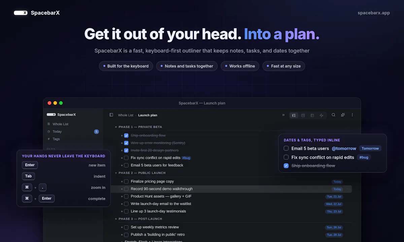Image resolution: width=404 pixels, height=242 pixels.
Task: Click the Today count badge showing 5
Action: pos(96,131)
